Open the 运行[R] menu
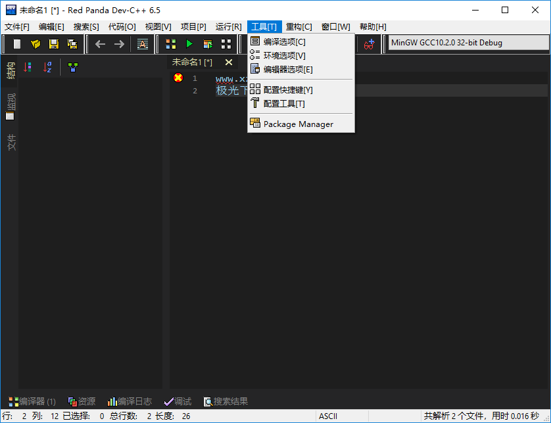The image size is (551, 423). [228, 26]
